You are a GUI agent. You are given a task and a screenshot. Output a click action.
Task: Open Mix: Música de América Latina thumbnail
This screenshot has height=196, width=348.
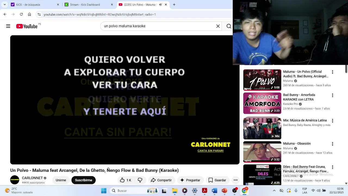click(x=262, y=128)
